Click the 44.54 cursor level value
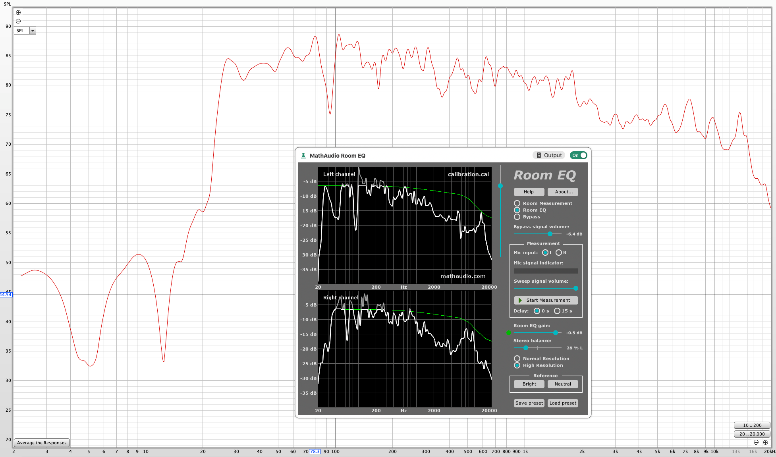This screenshot has height=457, width=776. coord(6,295)
